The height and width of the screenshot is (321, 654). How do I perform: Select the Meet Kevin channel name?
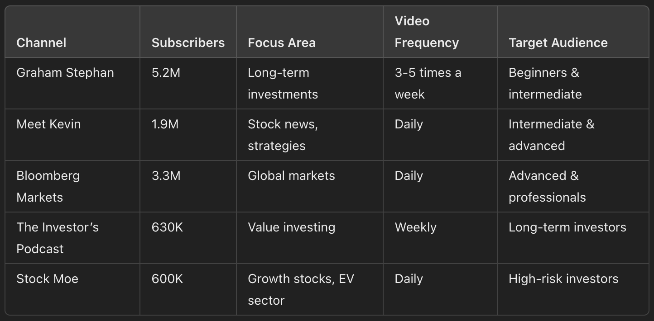48,124
